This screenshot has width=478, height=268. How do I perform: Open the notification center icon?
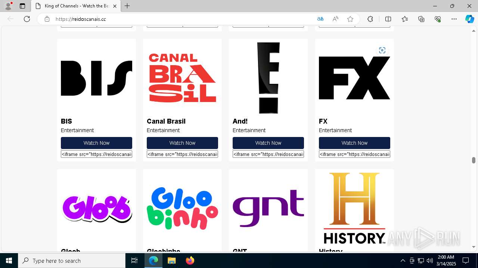pyautogui.click(x=466, y=261)
